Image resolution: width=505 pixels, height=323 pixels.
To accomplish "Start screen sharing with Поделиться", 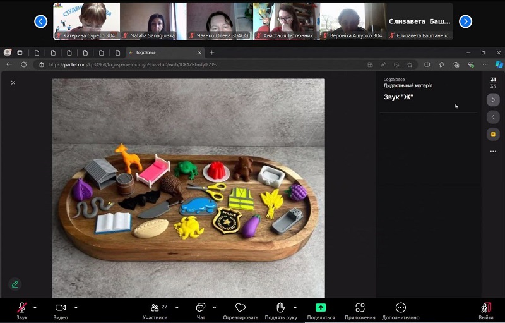I will click(321, 311).
